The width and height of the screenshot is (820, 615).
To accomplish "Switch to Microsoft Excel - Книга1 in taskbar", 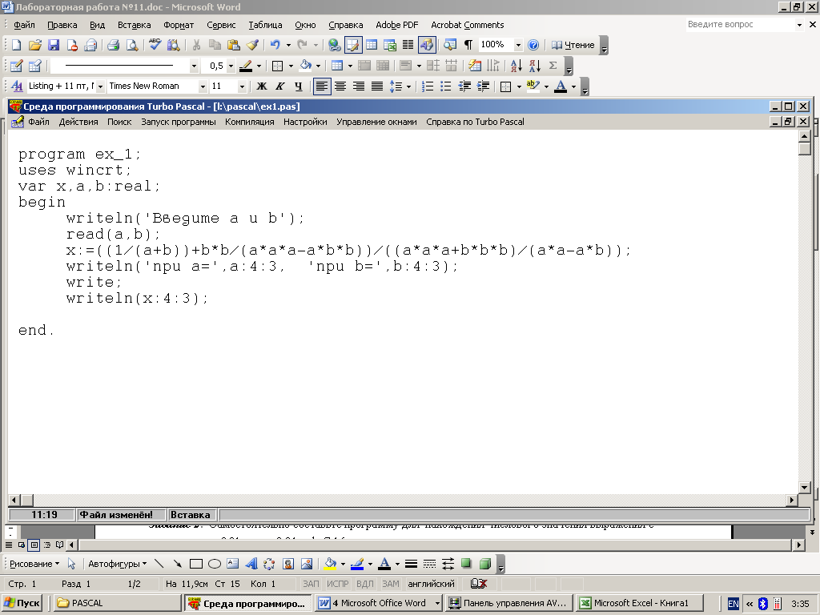I will (639, 603).
